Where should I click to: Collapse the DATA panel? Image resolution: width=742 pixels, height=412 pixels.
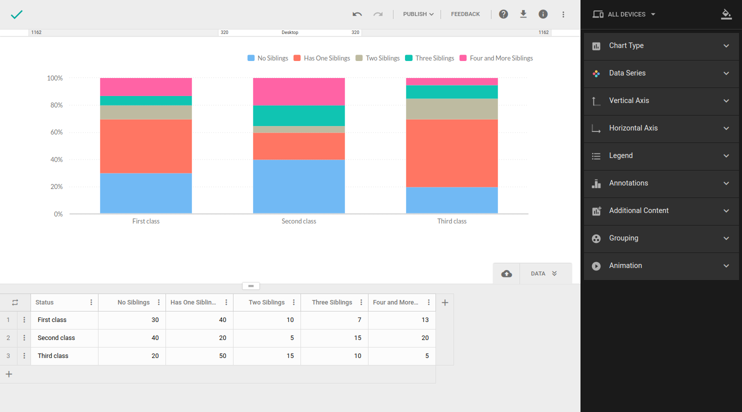[544, 274]
